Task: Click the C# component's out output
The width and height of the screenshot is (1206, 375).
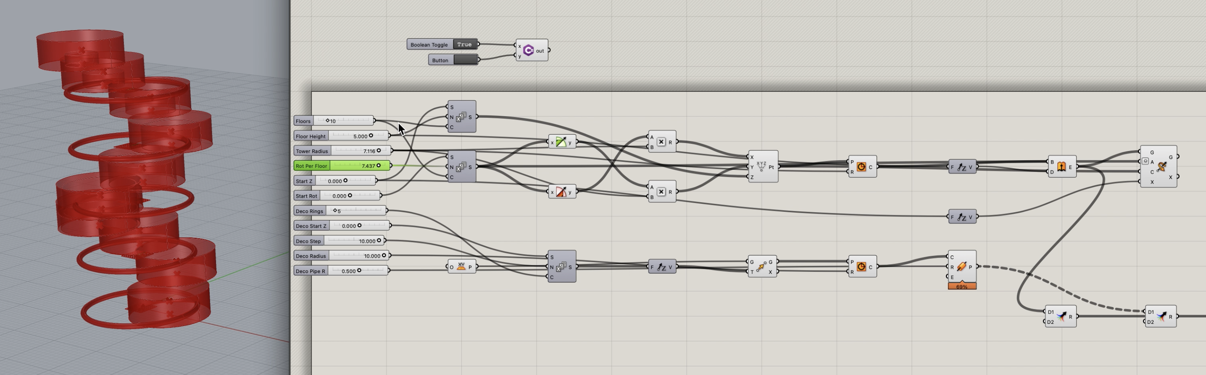Action: click(x=540, y=50)
